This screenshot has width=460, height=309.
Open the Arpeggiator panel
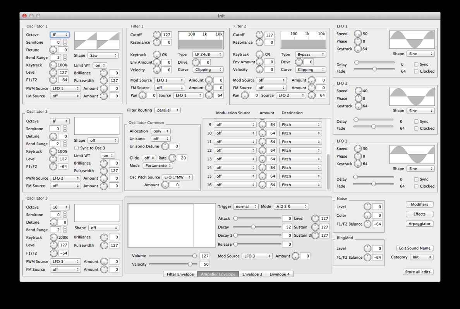[419, 224]
